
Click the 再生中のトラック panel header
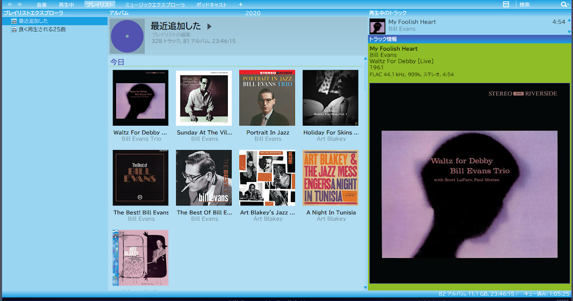[469, 13]
